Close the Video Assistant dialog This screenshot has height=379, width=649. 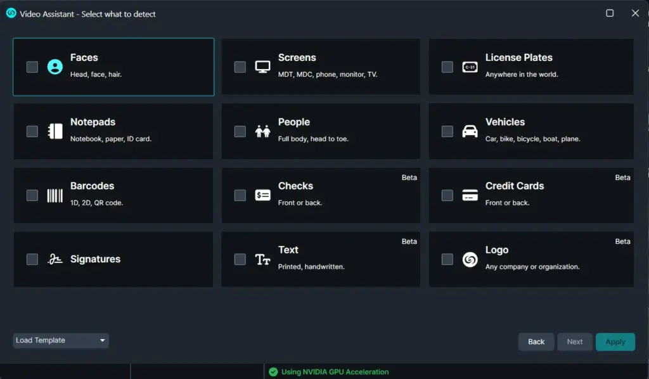[x=635, y=13]
